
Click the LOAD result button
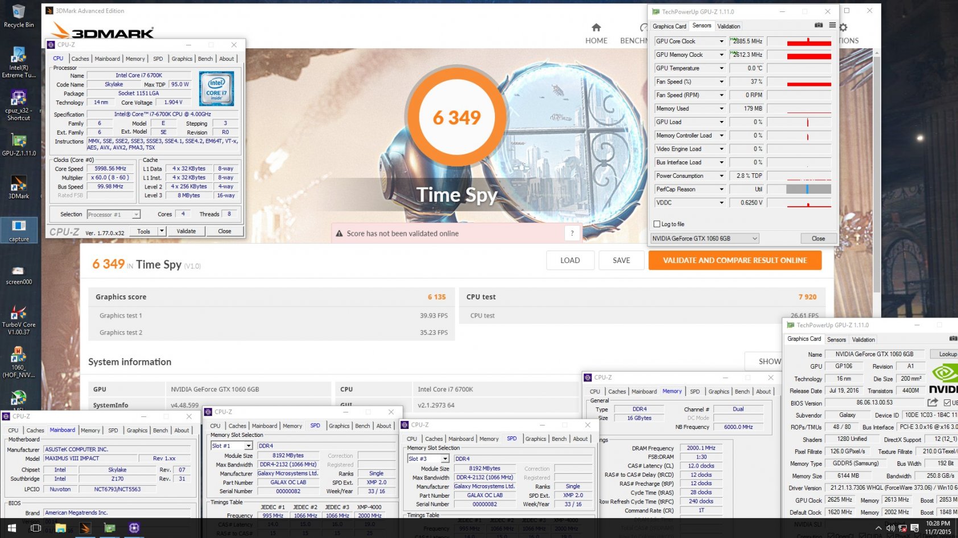click(570, 260)
